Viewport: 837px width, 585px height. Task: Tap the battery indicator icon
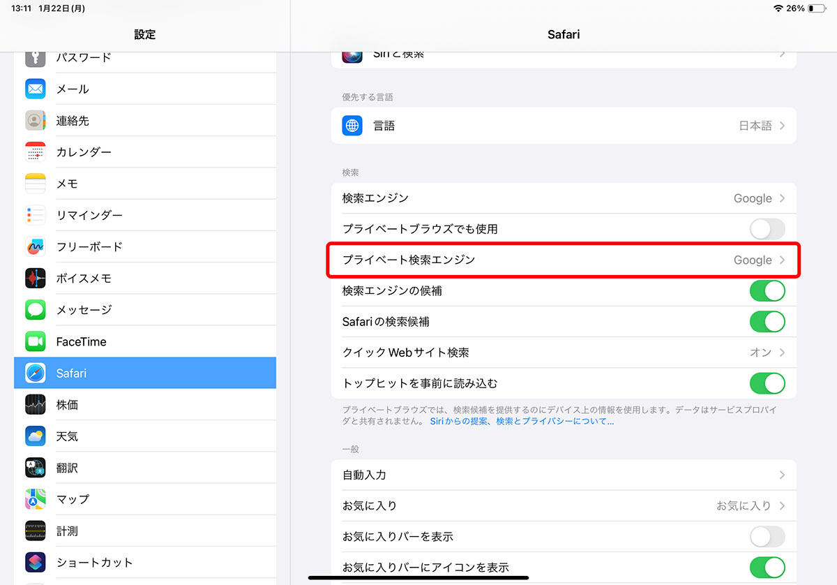pos(817,8)
